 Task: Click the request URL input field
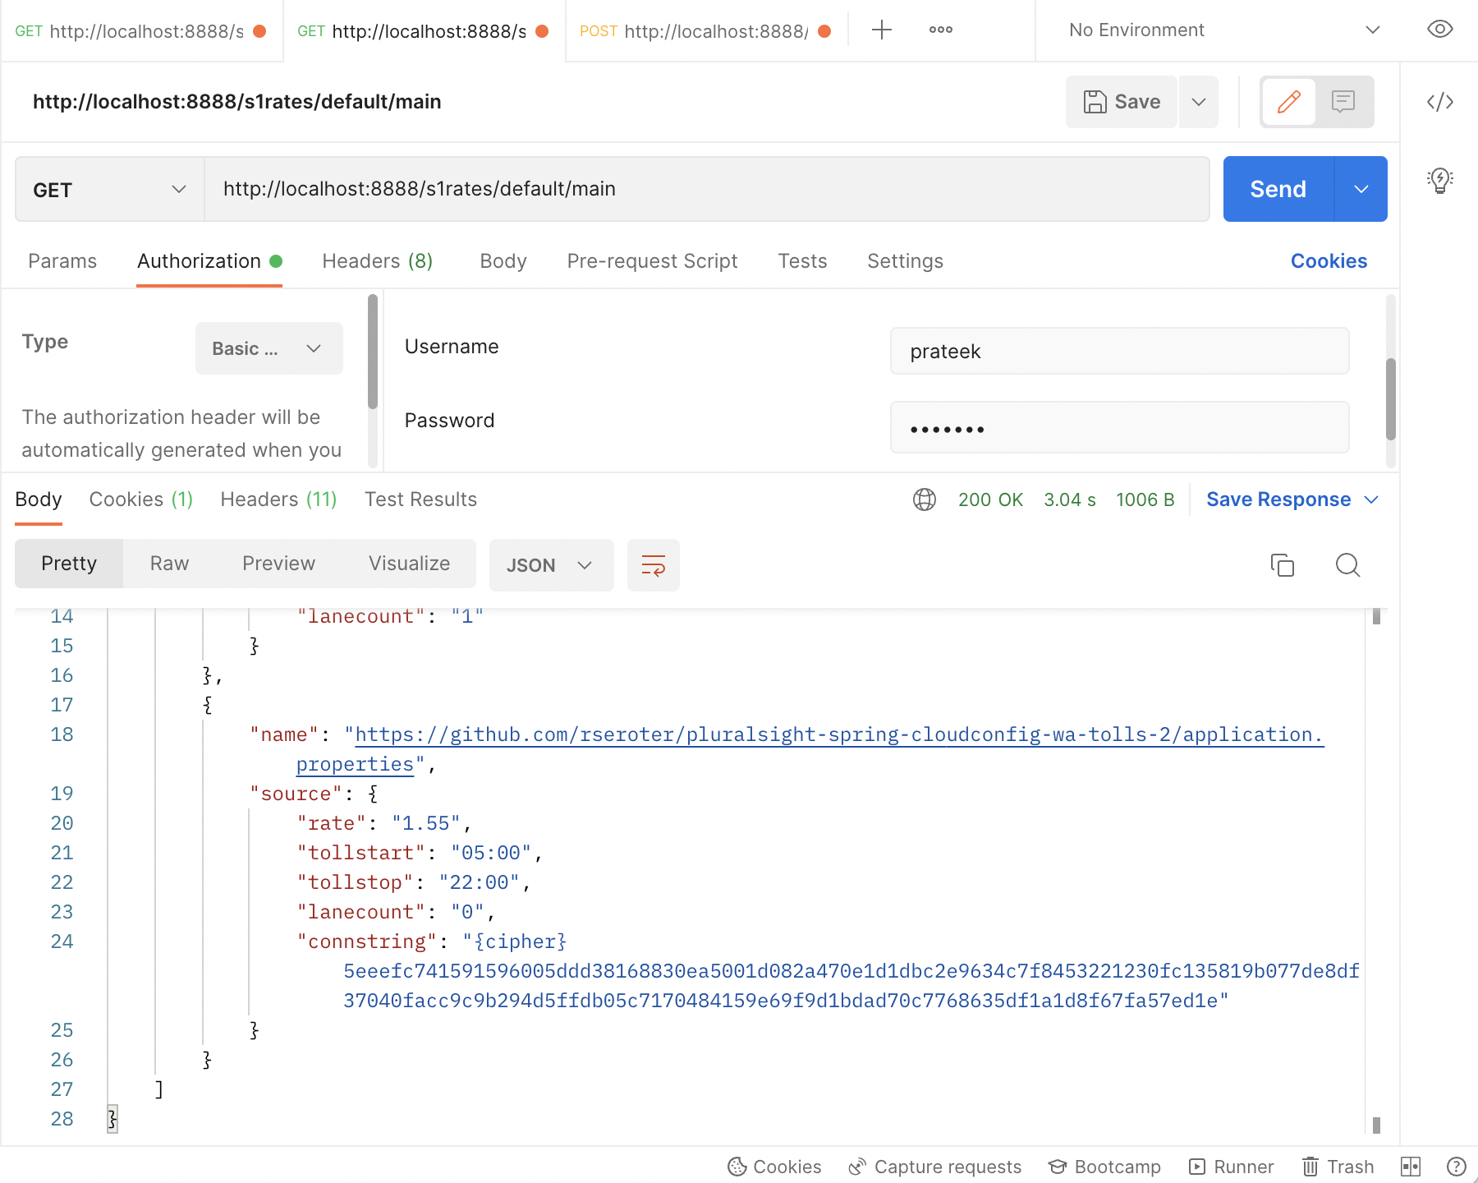(x=707, y=189)
